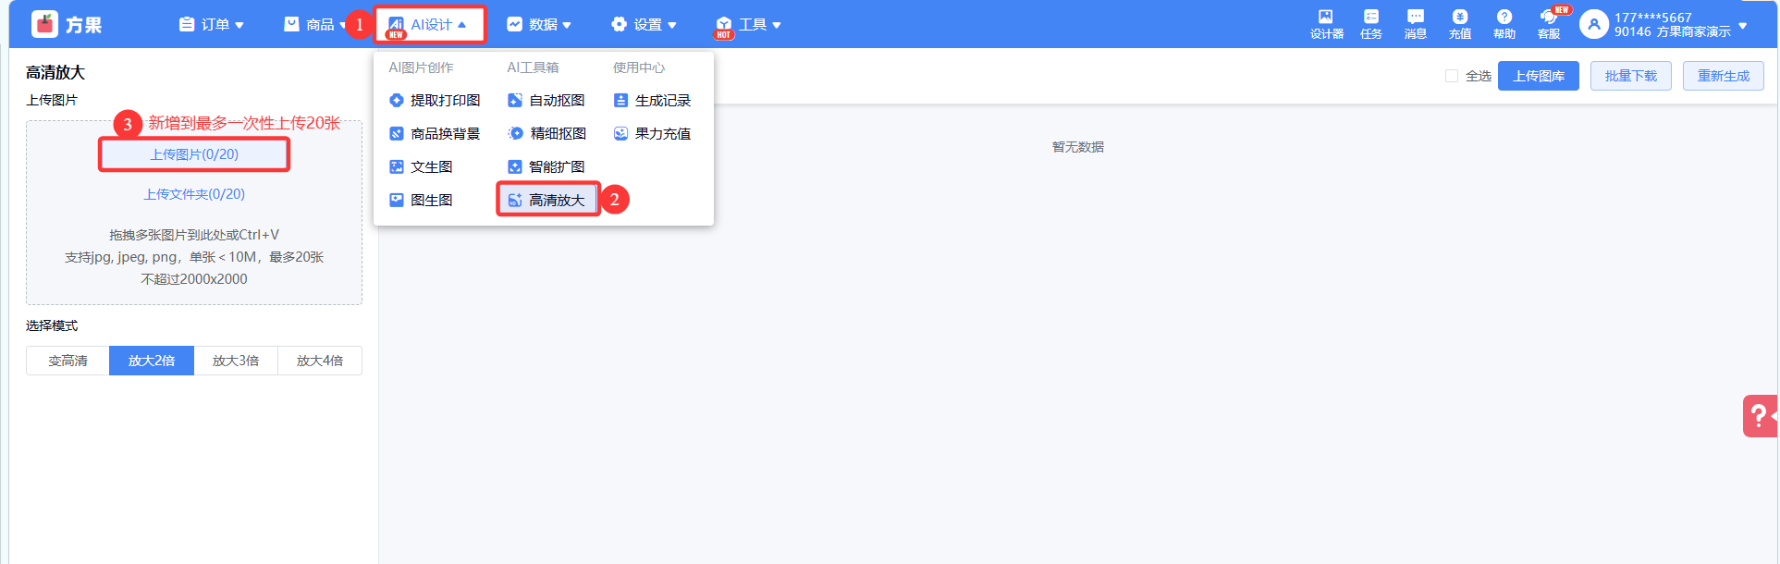Click the 自动抠图 icon

tap(515, 100)
